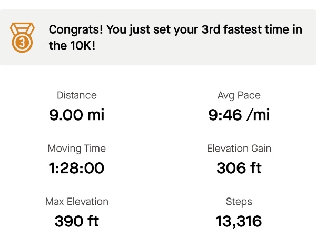
Task: Tap the 'ft' unit after 306
Action: 256,167
